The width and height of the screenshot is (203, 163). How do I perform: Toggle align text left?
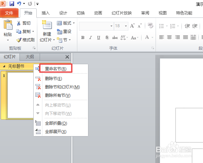[162, 37]
